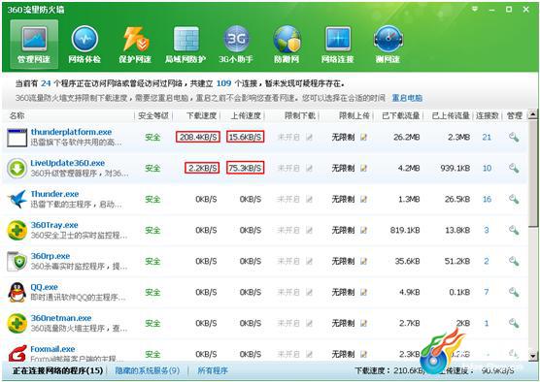This screenshot has width=540, height=382.
Task: Open manage magnifier for 360Tray.exe
Action: coord(514,230)
